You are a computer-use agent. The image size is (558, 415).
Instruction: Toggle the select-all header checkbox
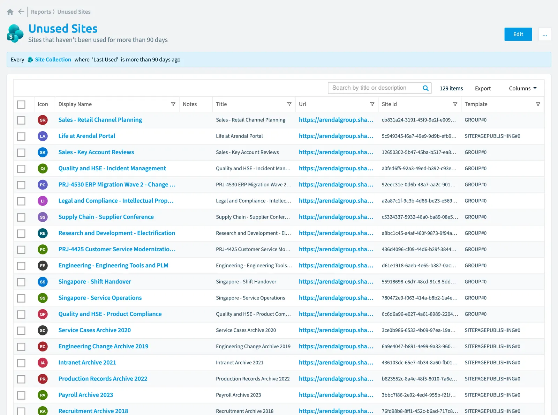pos(21,104)
